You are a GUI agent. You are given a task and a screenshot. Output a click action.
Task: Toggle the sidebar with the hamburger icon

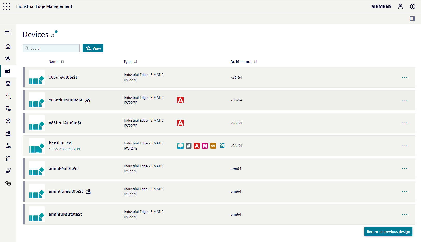[8, 32]
